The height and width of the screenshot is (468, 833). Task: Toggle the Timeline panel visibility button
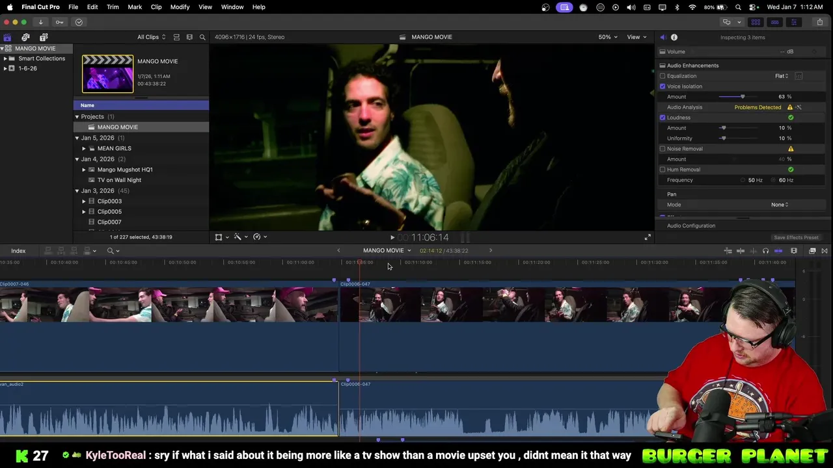tap(774, 22)
